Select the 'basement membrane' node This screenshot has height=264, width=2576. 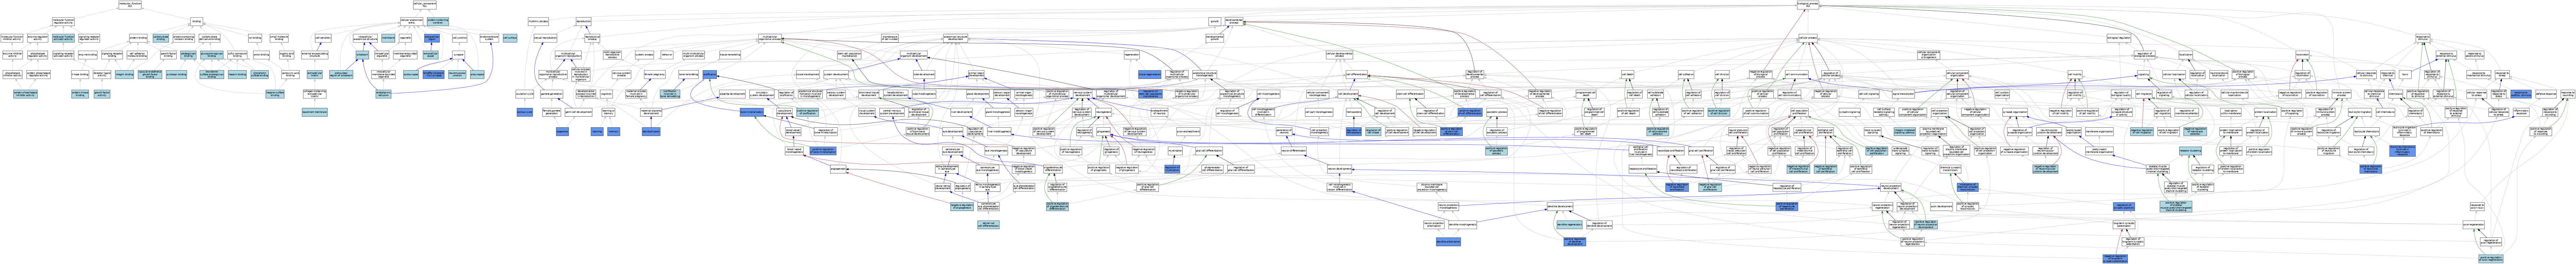tap(315, 112)
